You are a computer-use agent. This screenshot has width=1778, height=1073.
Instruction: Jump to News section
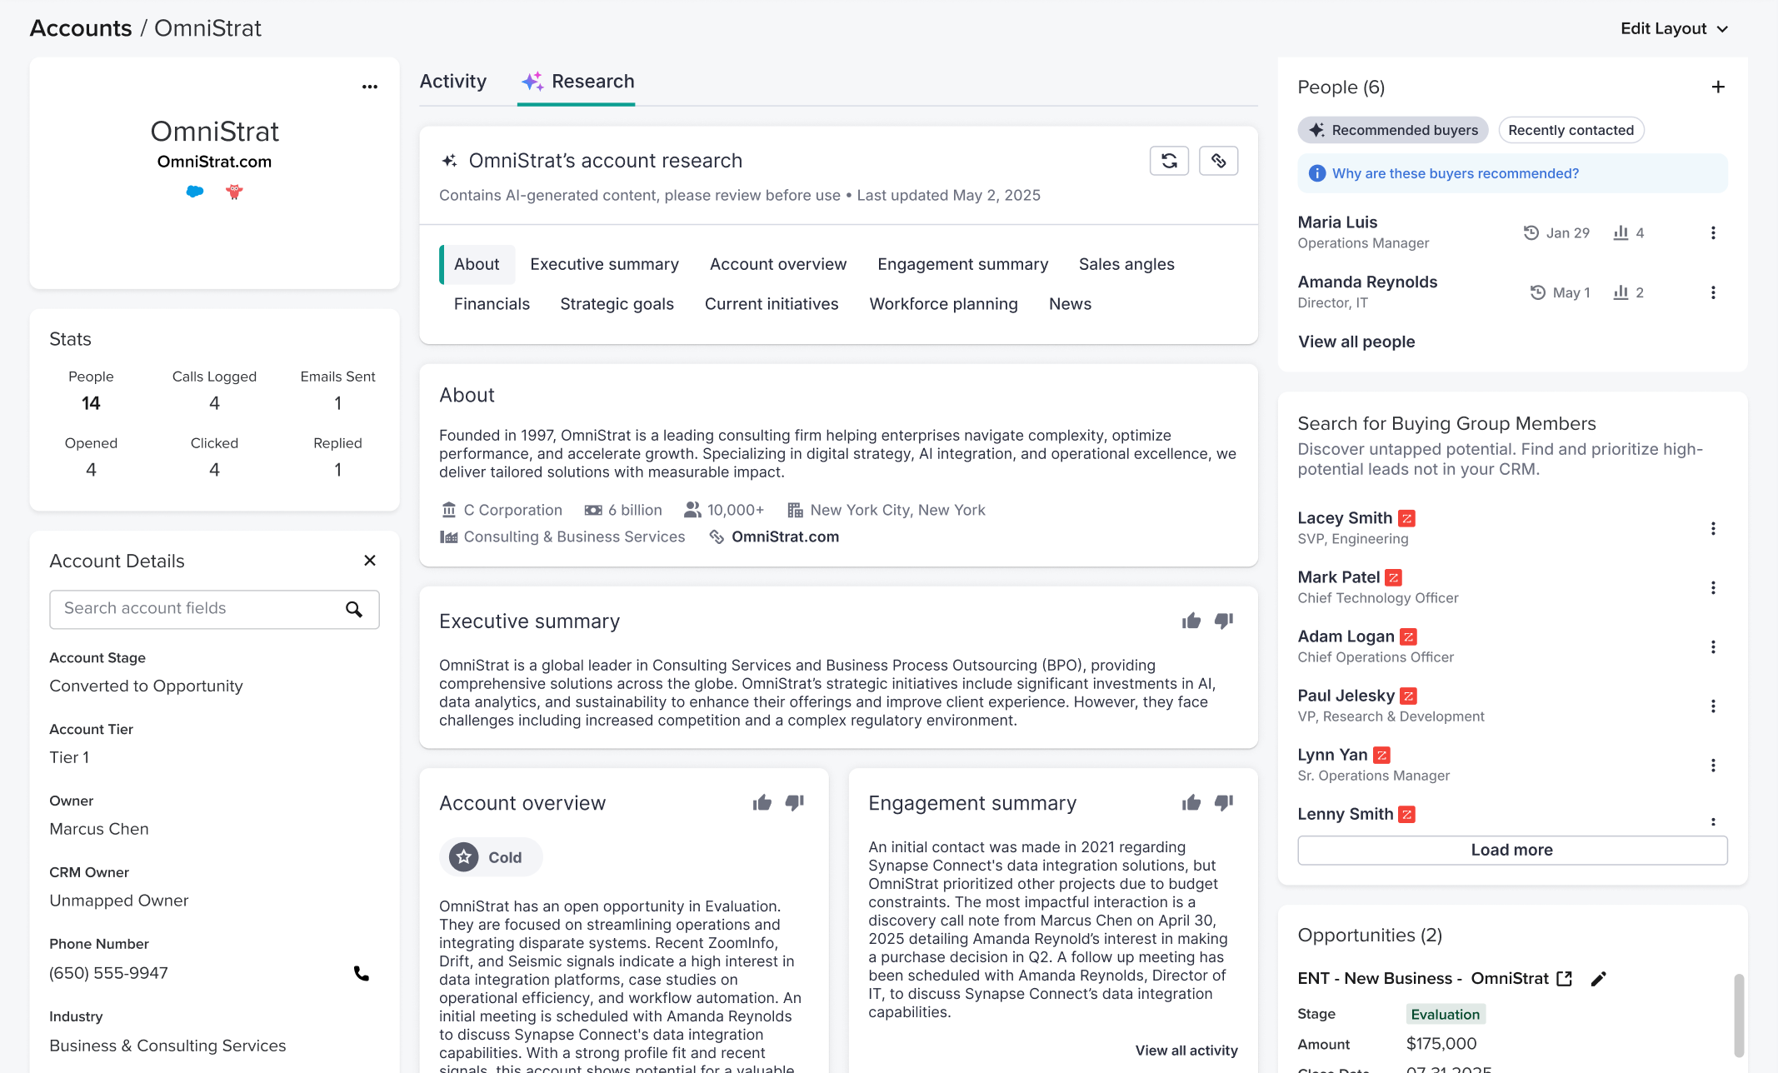click(1070, 304)
